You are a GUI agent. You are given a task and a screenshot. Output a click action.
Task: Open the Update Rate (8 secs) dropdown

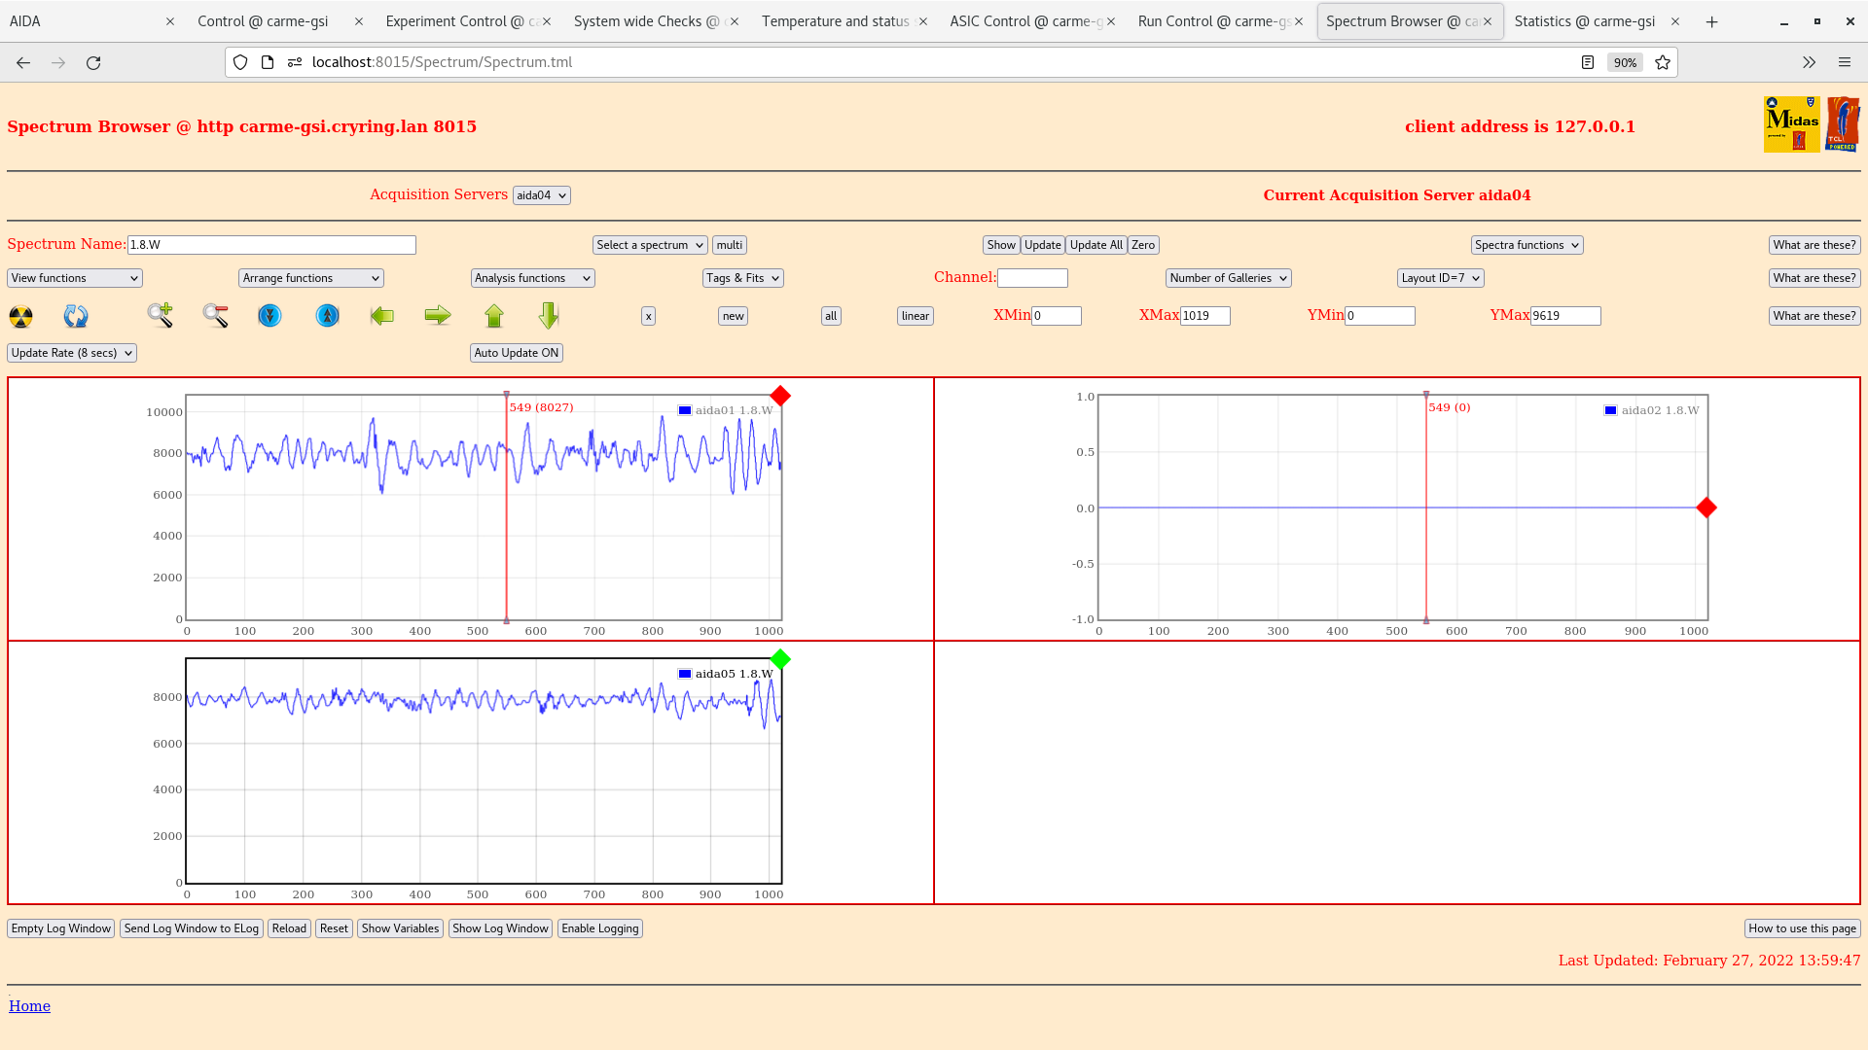pyautogui.click(x=72, y=353)
